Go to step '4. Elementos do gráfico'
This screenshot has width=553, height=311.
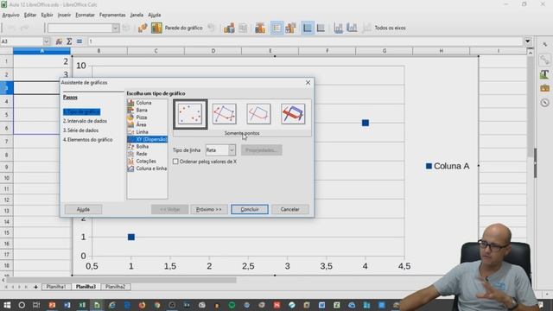(x=88, y=140)
